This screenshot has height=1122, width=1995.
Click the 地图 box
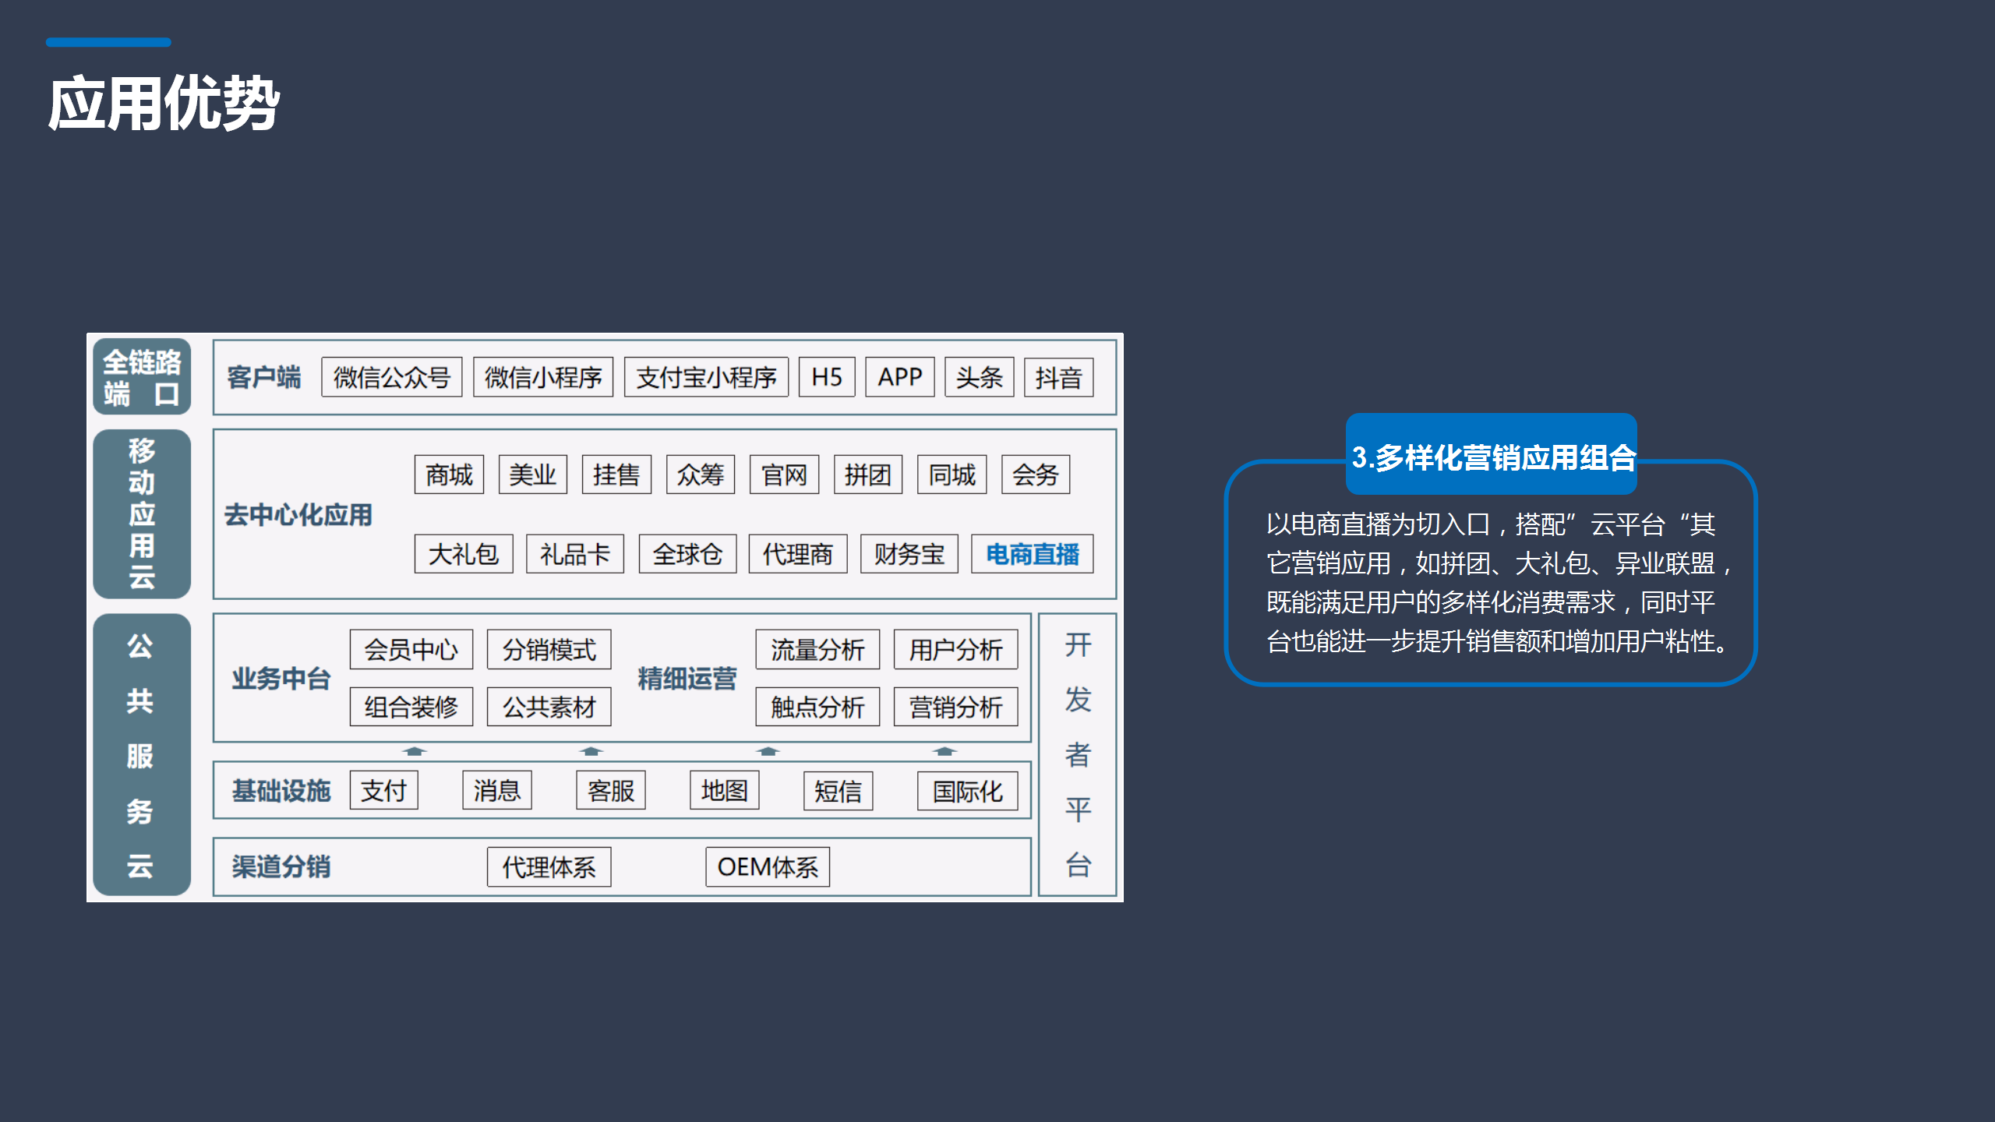[725, 790]
